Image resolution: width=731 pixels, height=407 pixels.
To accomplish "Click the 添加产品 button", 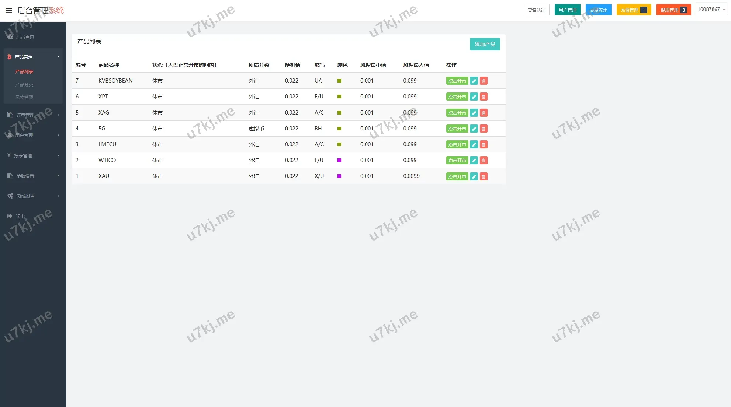I will [485, 44].
